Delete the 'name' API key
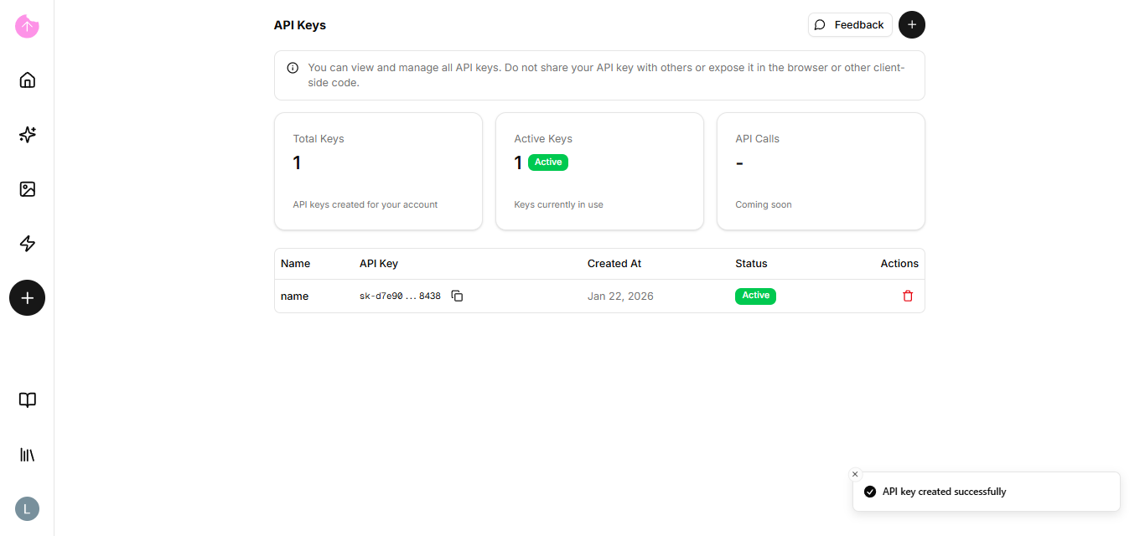The width and height of the screenshot is (1145, 536). click(x=907, y=296)
